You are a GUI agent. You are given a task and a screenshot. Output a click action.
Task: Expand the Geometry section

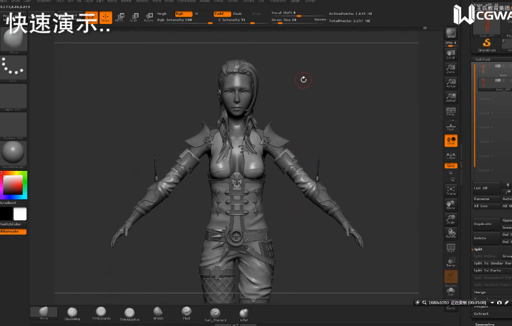pyautogui.click(x=485, y=324)
